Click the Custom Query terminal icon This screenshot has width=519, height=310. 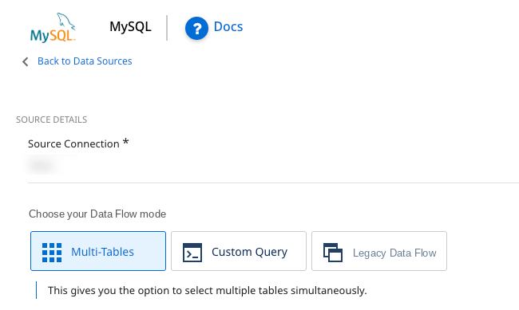[x=192, y=253]
